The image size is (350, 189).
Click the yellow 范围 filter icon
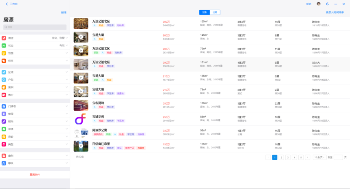tap(4, 53)
